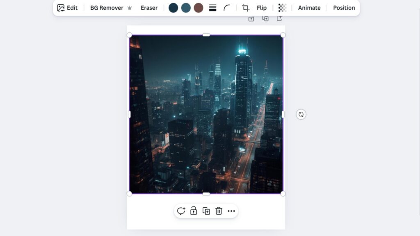This screenshot has height=236, width=420.
Task: Open the transparency checkerboard control
Action: [282, 8]
